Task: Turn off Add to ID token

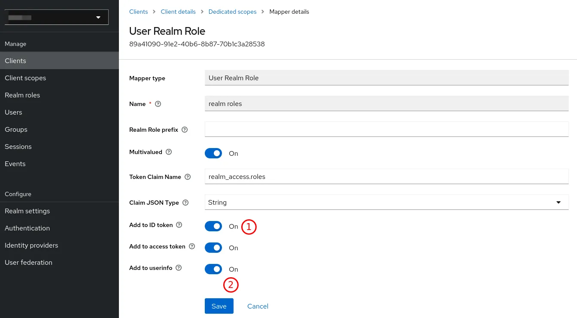Action: click(x=213, y=226)
